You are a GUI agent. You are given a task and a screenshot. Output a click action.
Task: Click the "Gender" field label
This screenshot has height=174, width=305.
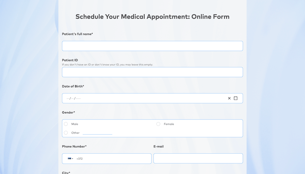68,113
